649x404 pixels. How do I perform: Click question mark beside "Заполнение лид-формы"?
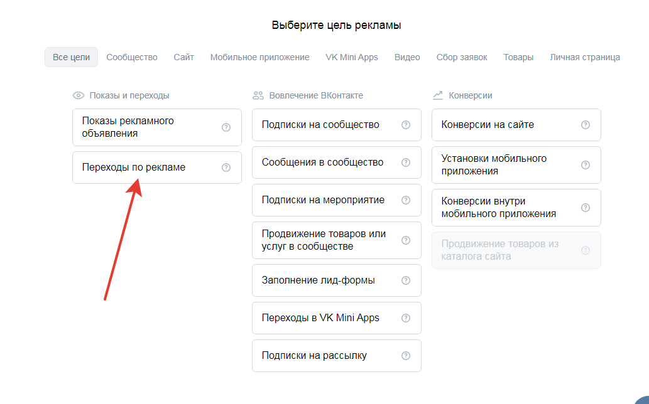click(x=406, y=280)
